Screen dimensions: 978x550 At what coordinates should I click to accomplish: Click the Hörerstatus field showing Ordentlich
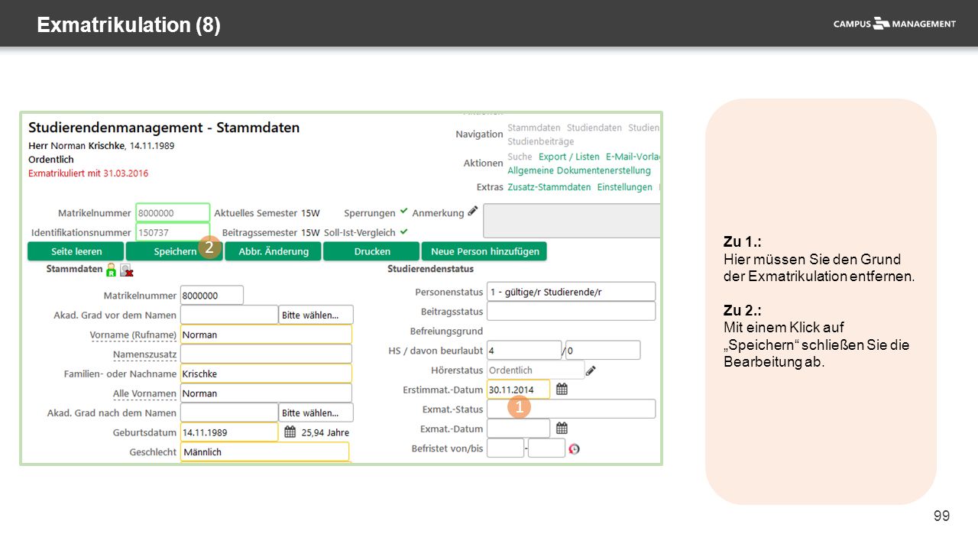point(536,370)
